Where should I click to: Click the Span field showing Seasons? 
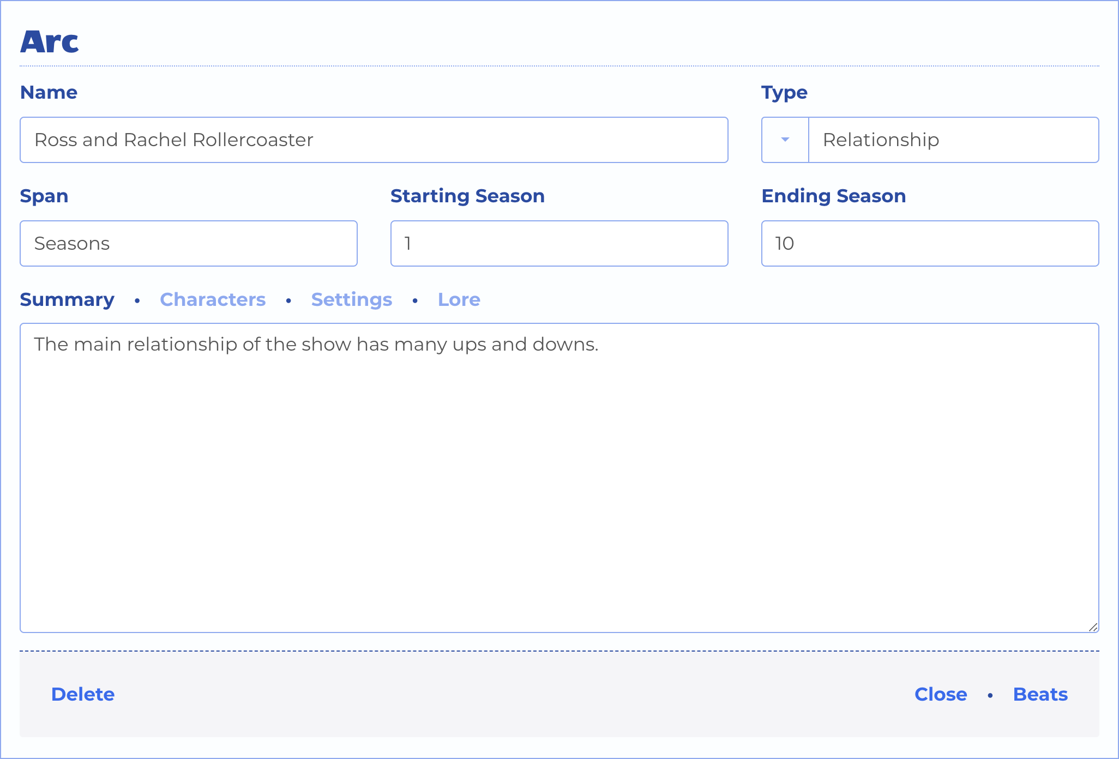tap(189, 243)
